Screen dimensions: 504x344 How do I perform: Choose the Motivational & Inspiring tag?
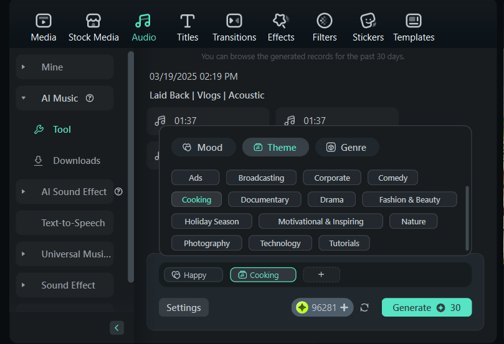pos(321,221)
